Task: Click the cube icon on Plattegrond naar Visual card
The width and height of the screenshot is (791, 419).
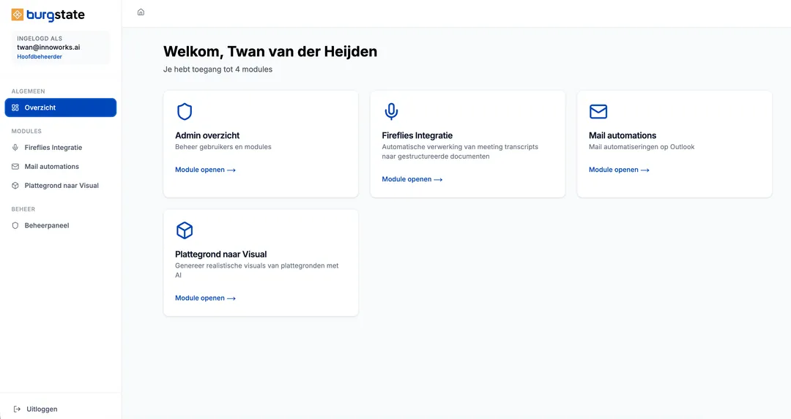Action: tap(185, 230)
